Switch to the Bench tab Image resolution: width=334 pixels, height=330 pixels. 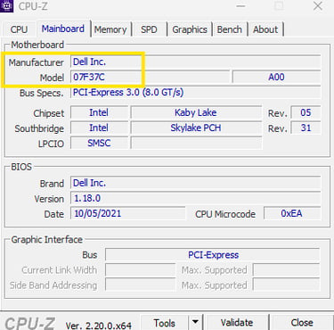click(229, 29)
